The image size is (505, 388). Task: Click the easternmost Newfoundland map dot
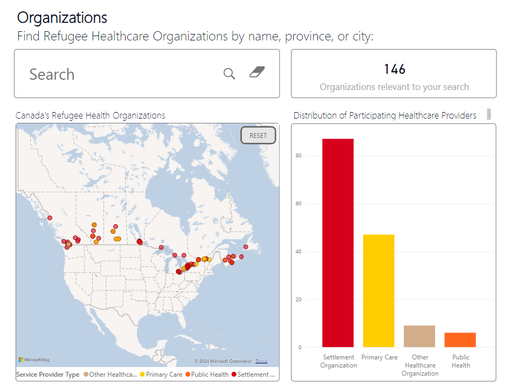pos(246,247)
